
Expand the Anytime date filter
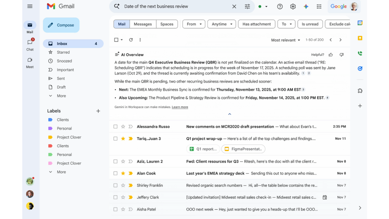coord(221,24)
